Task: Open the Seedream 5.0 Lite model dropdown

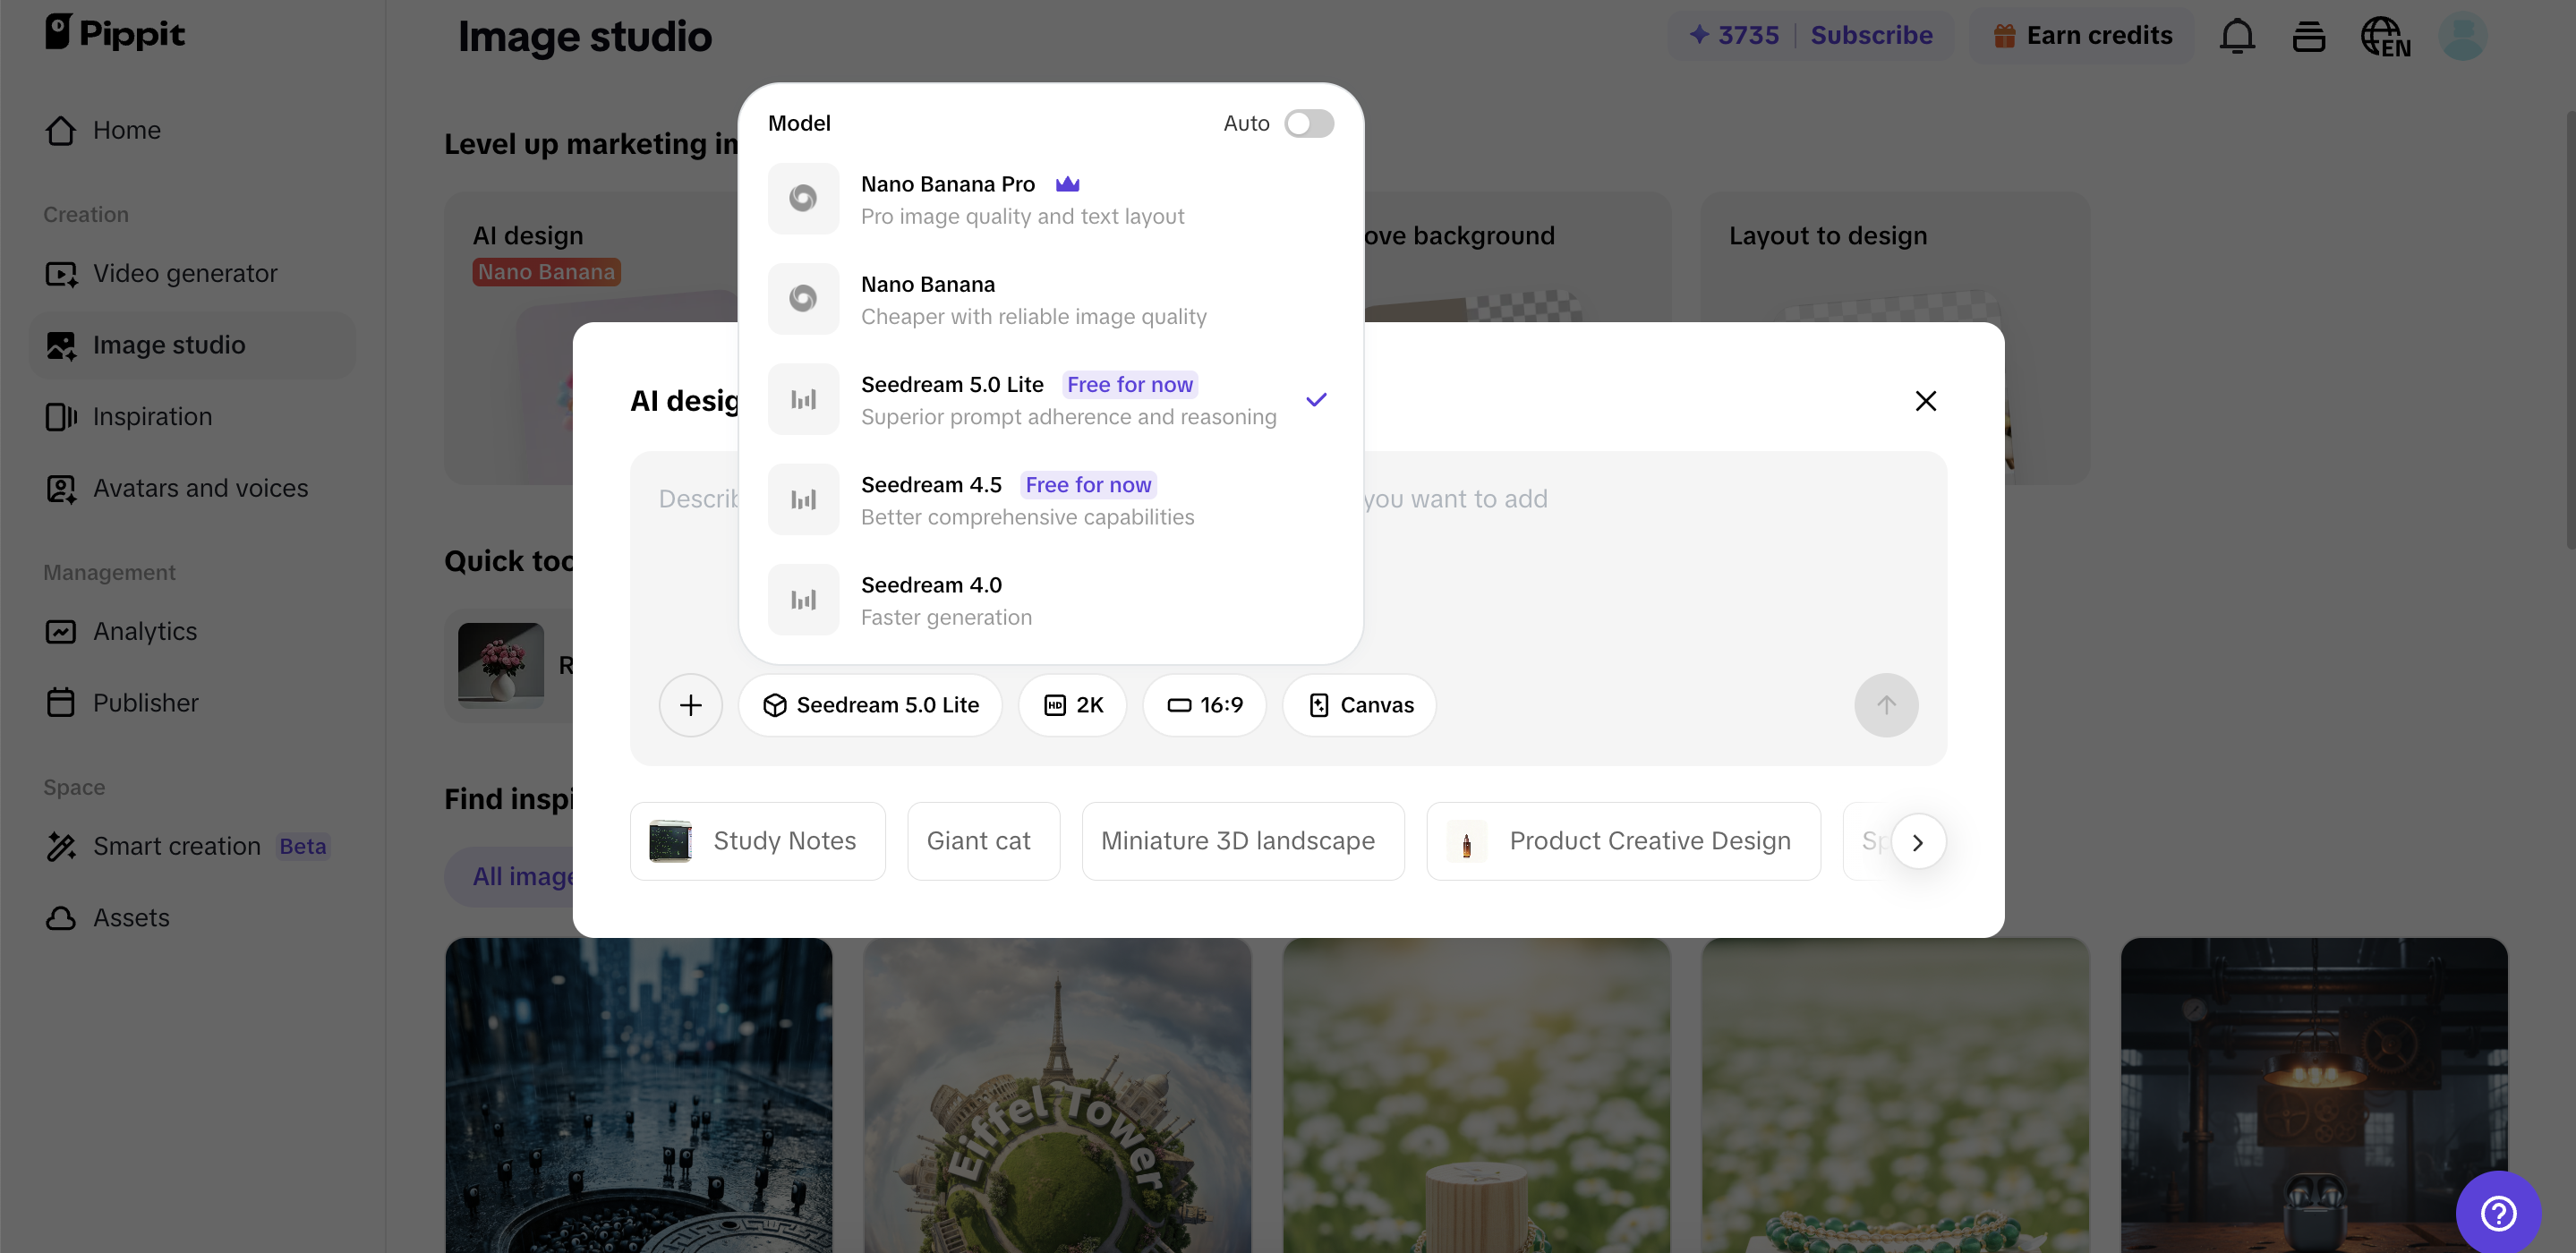Action: (870, 705)
